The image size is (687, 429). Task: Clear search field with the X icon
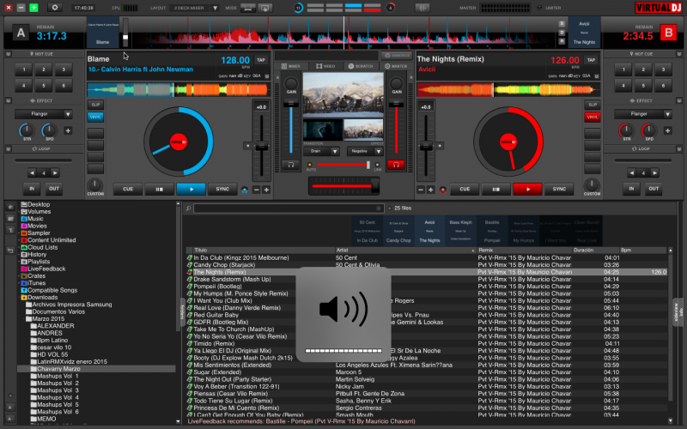pos(379,208)
